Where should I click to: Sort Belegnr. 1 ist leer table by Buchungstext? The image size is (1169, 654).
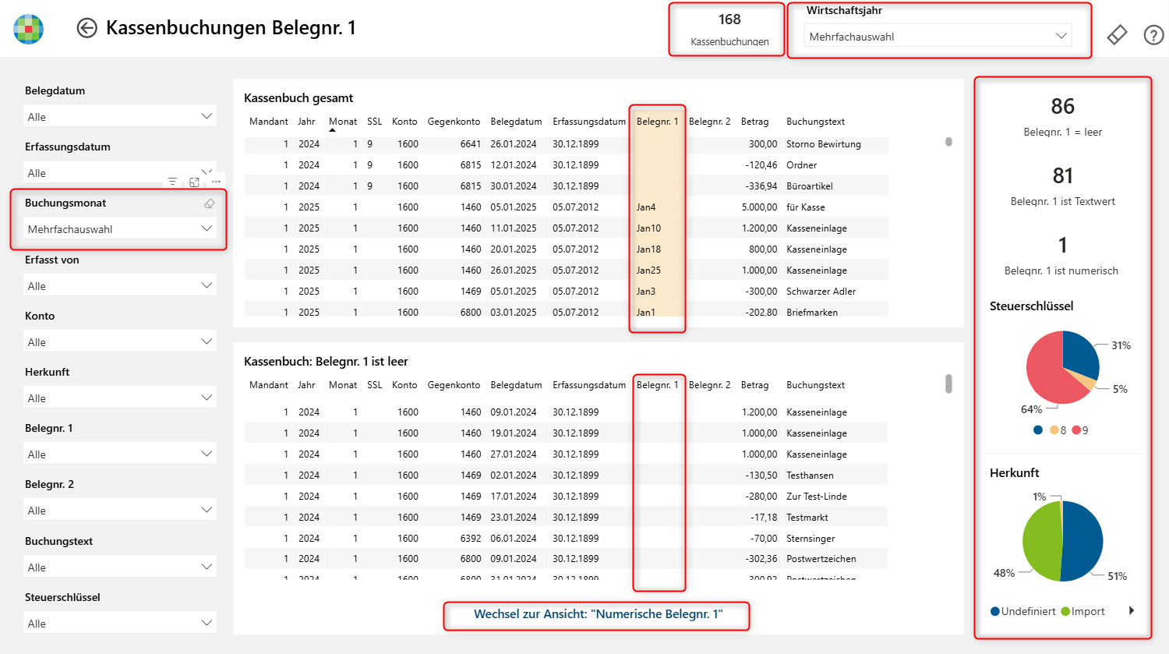(x=815, y=385)
